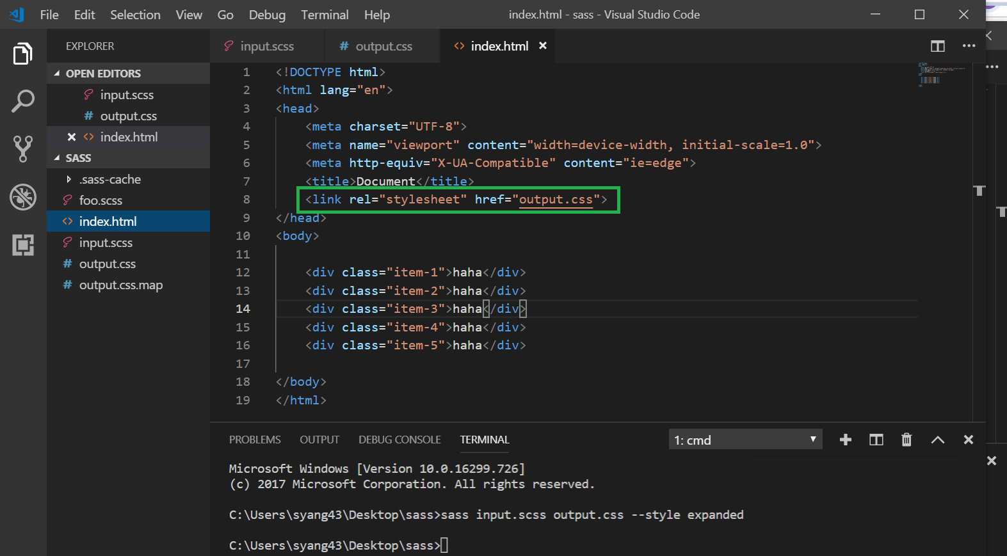
Task: Switch to the OUTPUT panel tab
Action: coord(319,440)
